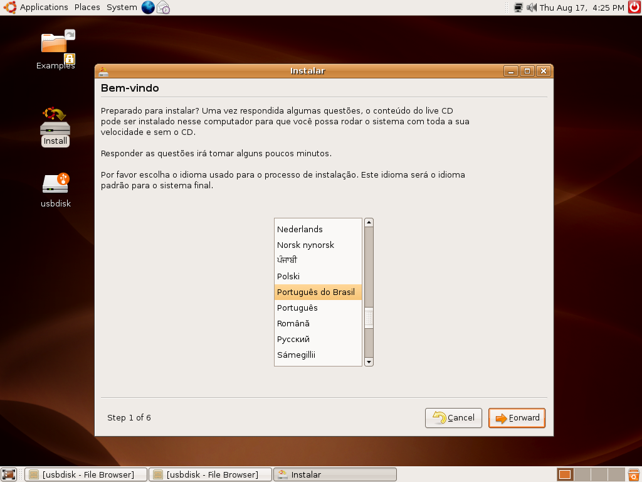Click the Bem-vindo heading
This screenshot has width=642, height=482.
(130, 88)
